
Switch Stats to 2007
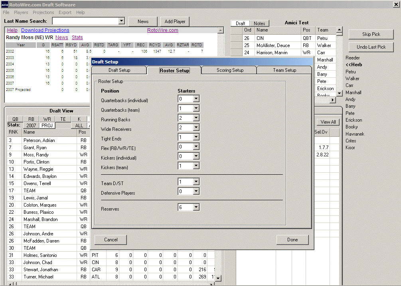pyautogui.click(x=31, y=126)
